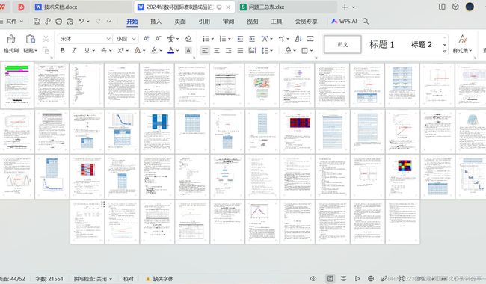Image resolution: width=486 pixels, height=284 pixels.
Task: Open search magnifier next to WPS AI
Action: tap(366, 22)
